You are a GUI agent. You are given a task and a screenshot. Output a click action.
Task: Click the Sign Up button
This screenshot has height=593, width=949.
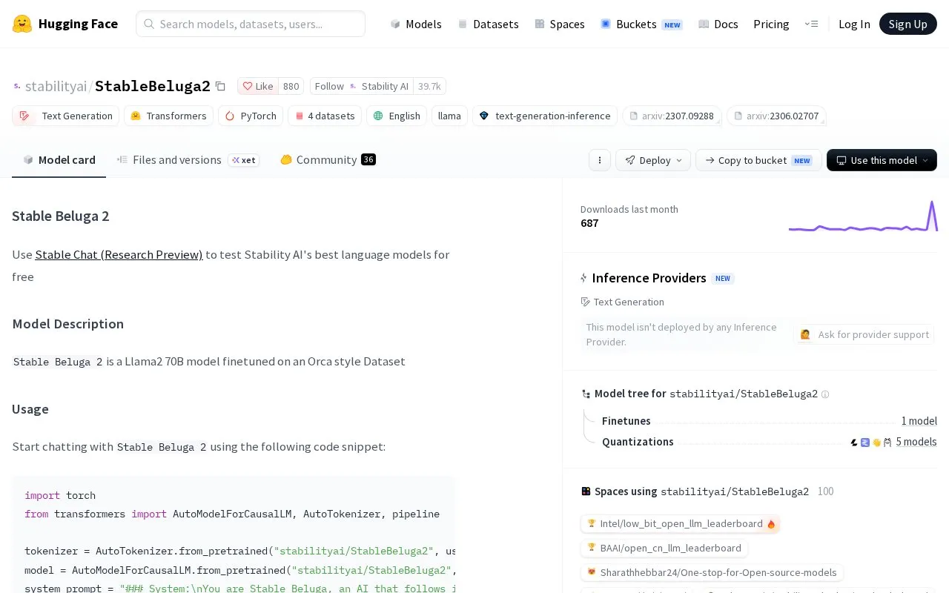908,24
